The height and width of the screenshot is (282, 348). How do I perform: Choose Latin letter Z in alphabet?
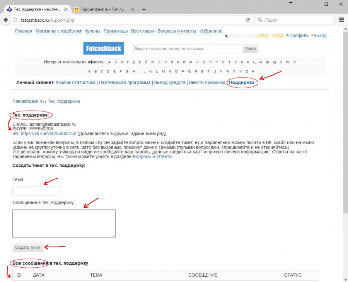(x=247, y=72)
